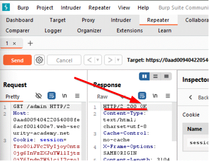Screen dimensions: 209x161
Task: Expand the forward history dropdown arrow
Action: tap(118, 60)
